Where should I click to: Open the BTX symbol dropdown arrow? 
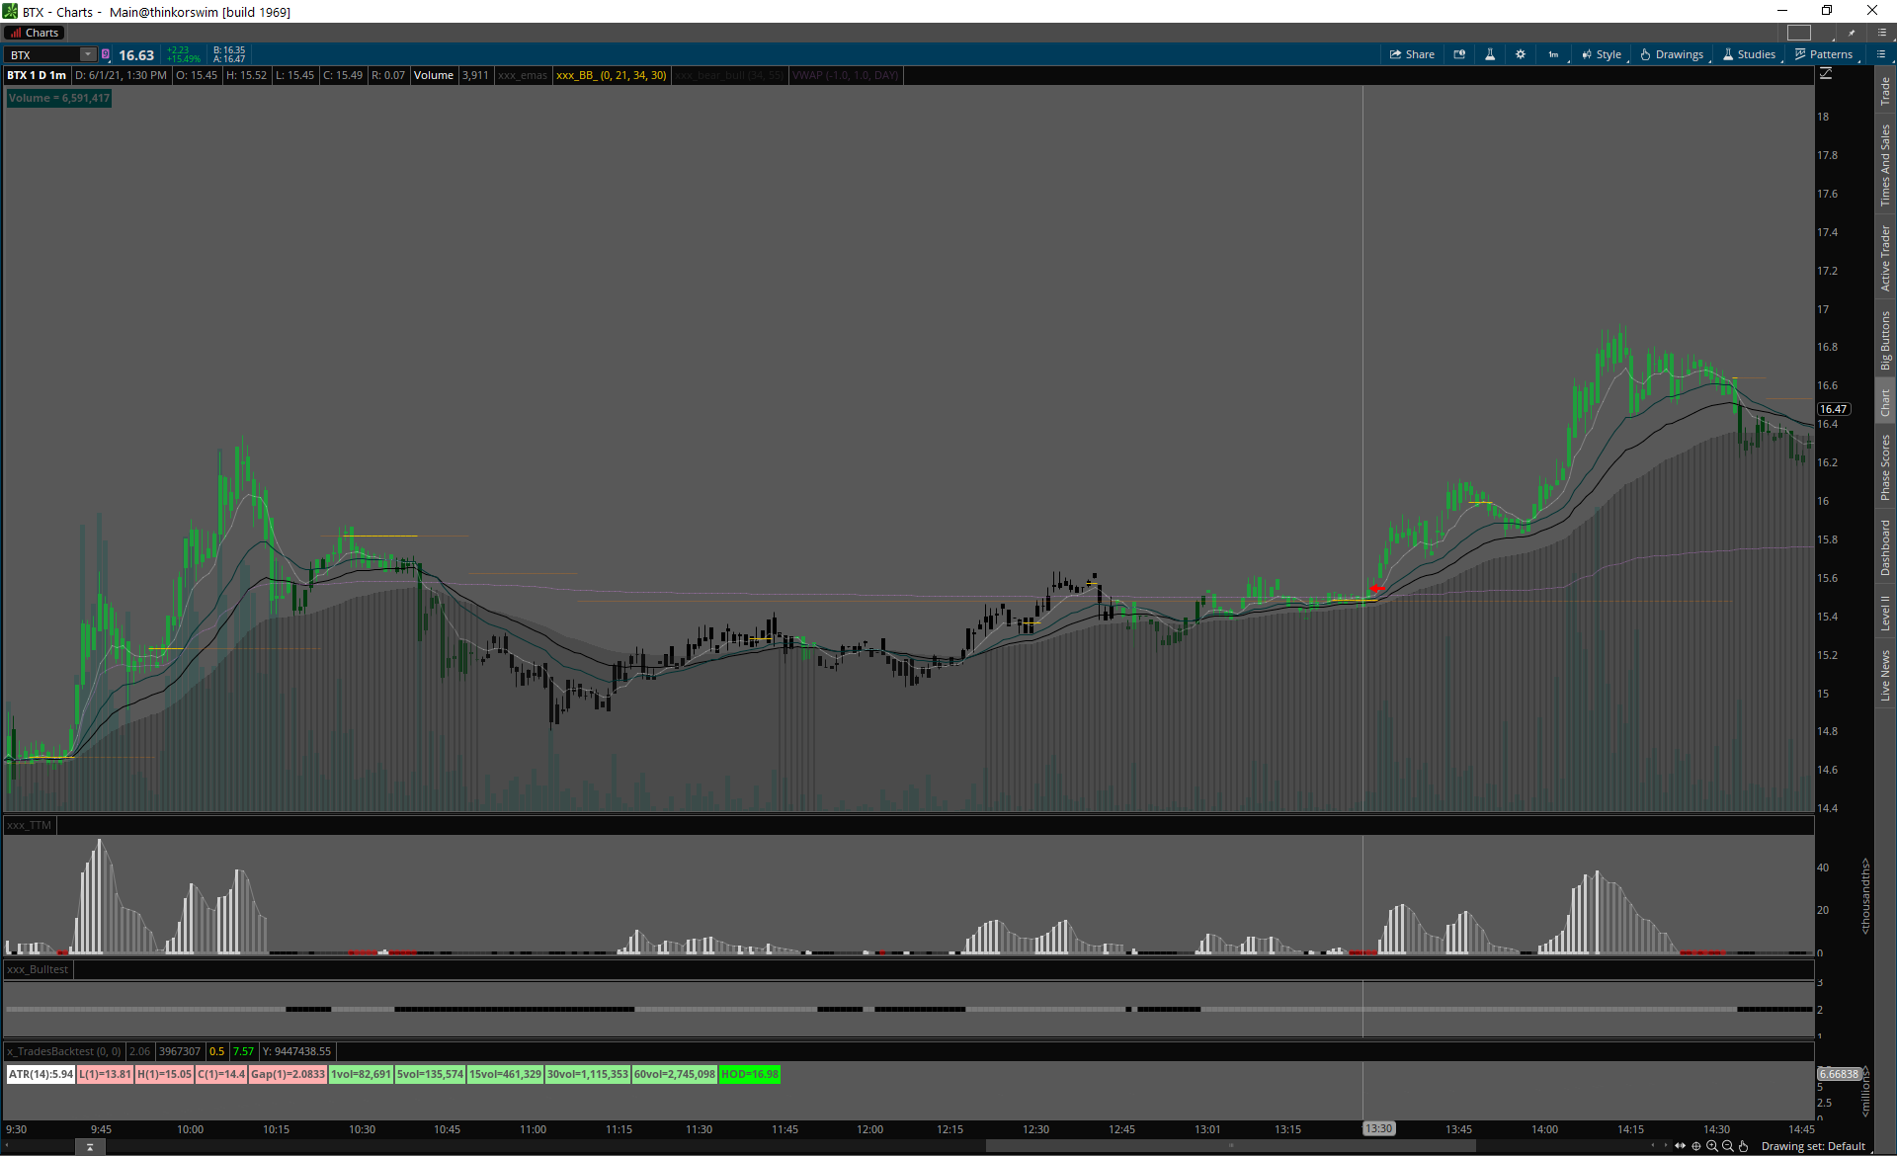click(88, 54)
